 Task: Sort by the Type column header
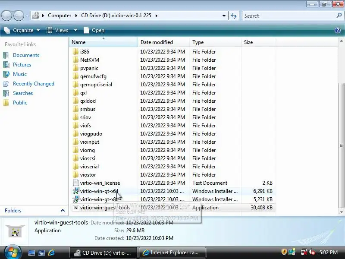215,42
